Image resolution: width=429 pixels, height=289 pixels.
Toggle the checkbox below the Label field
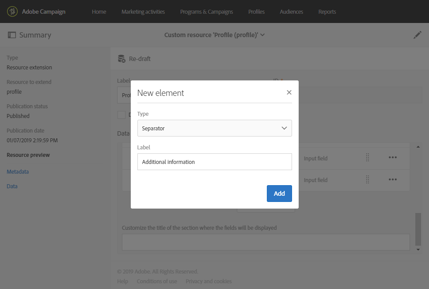pos(121,115)
